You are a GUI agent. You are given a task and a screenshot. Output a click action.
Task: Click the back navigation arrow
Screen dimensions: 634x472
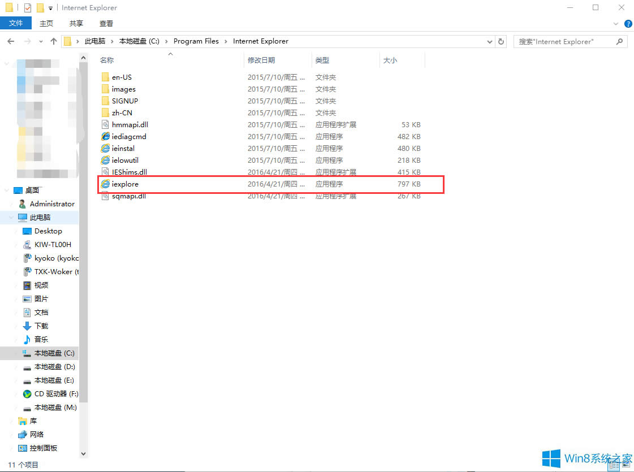pyautogui.click(x=10, y=41)
